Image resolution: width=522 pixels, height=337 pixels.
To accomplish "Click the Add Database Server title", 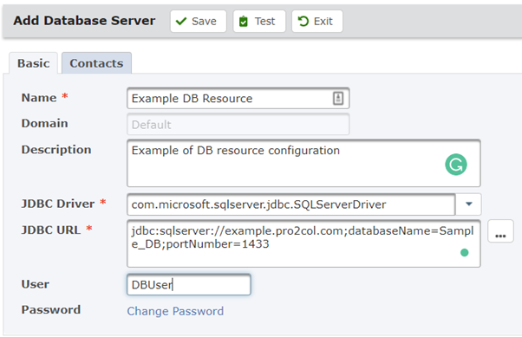I will click(x=84, y=21).
